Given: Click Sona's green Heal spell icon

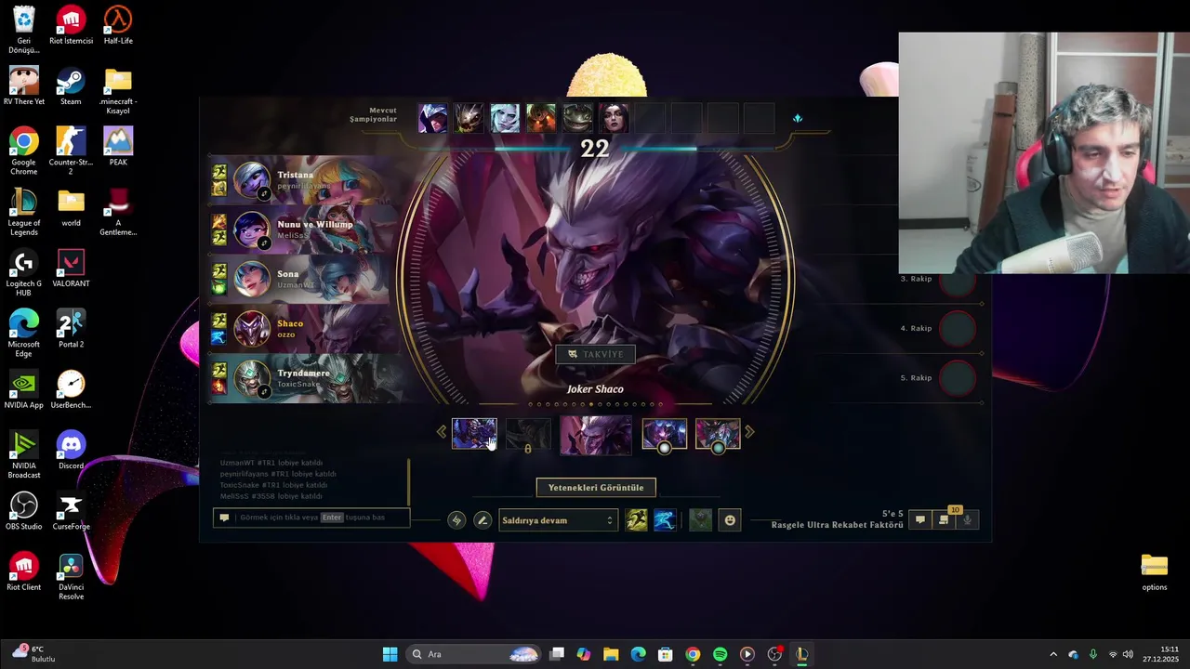Looking at the screenshot, I should 219,287.
